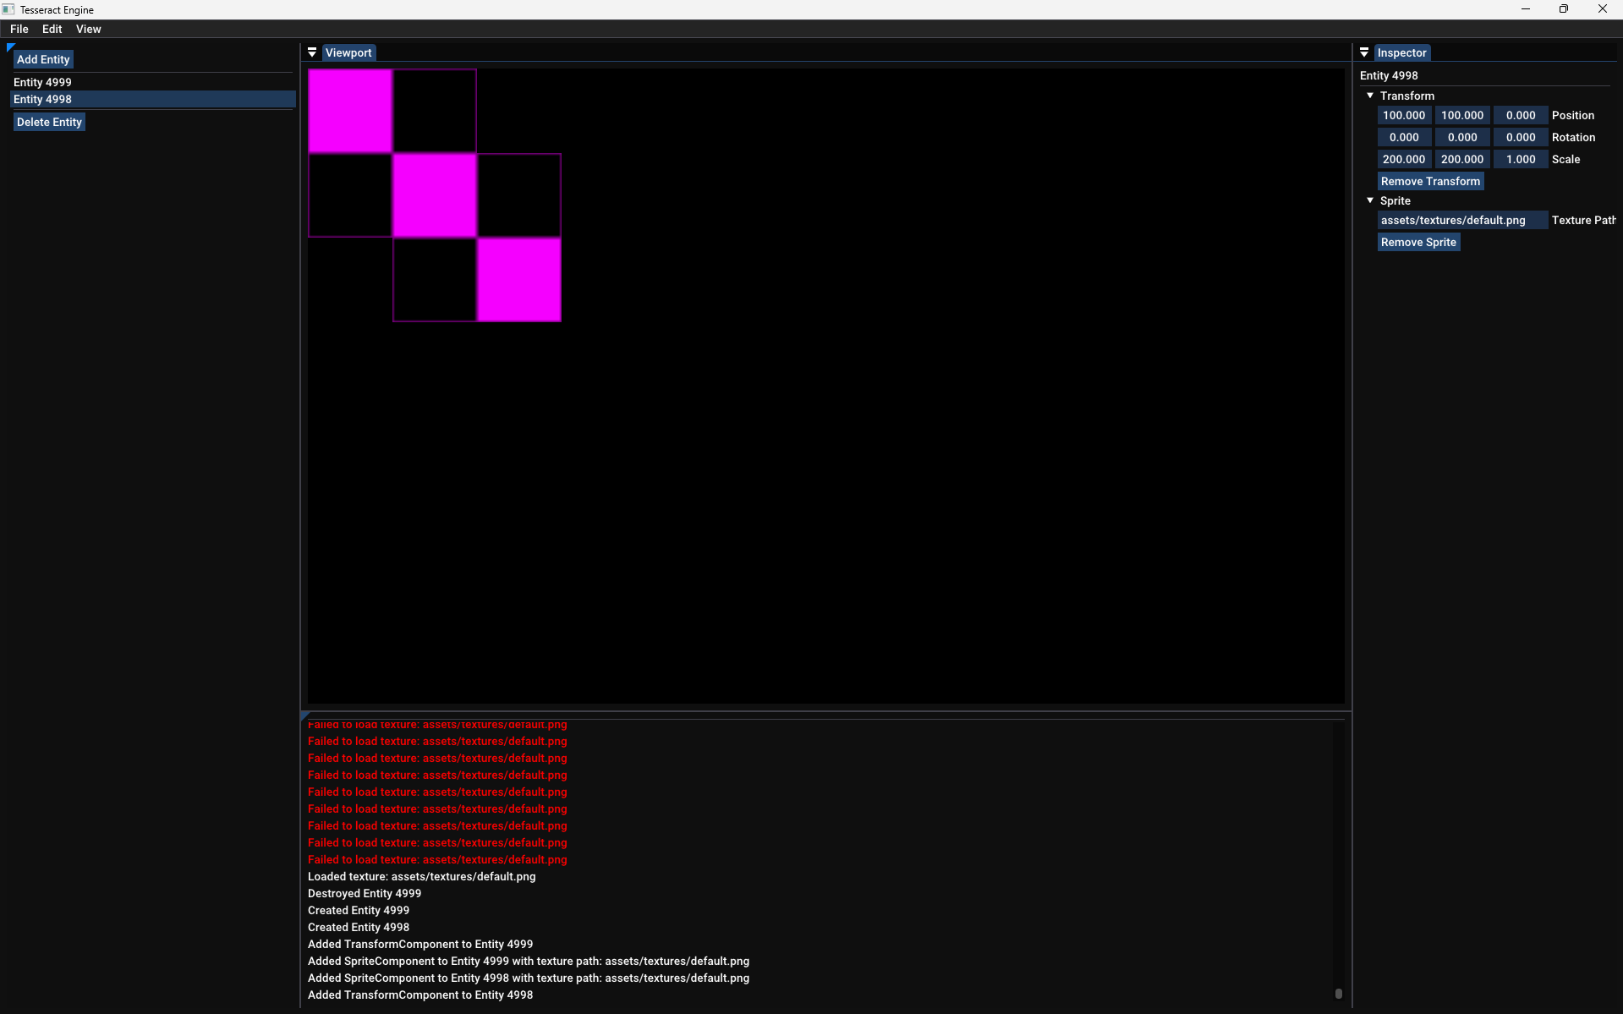The height and width of the screenshot is (1014, 1623).
Task: Click the Delete Entity button
Action: (x=49, y=122)
